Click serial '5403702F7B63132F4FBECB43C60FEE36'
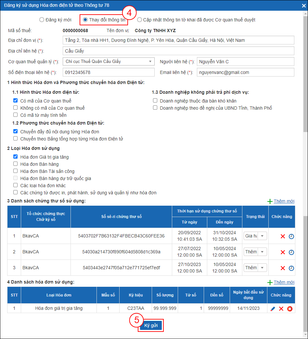This screenshot has height=339, width=308. [x=121, y=236]
